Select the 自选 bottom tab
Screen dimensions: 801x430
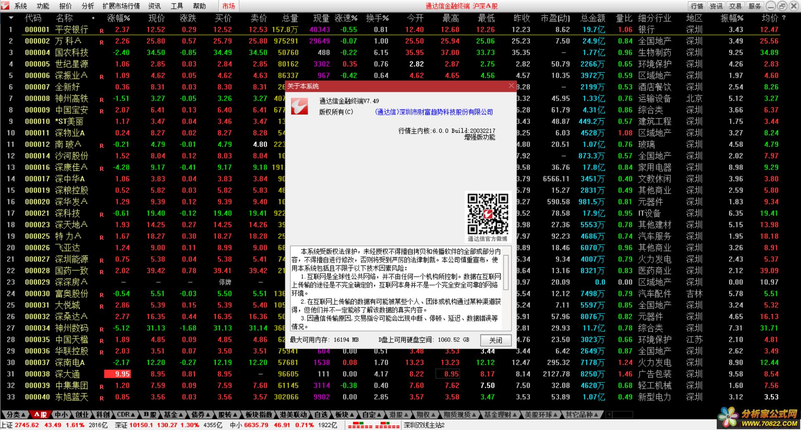click(321, 415)
